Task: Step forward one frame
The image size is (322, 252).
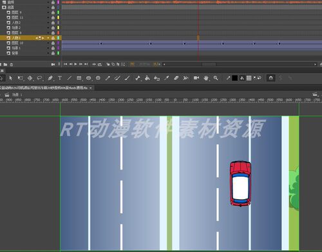Action: point(80,64)
